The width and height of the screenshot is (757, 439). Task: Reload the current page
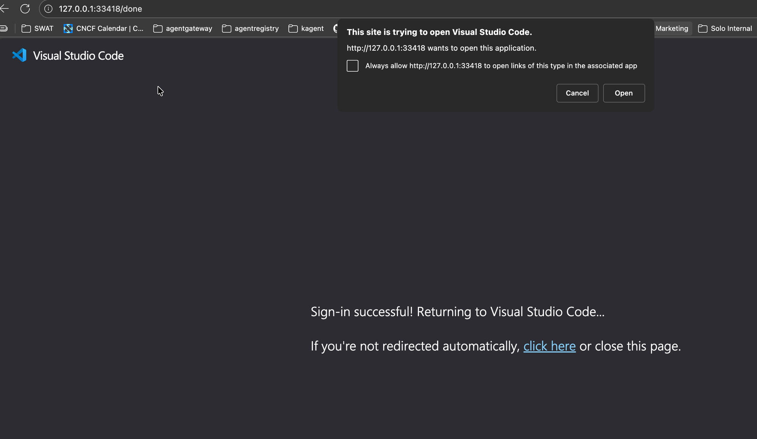(x=25, y=9)
